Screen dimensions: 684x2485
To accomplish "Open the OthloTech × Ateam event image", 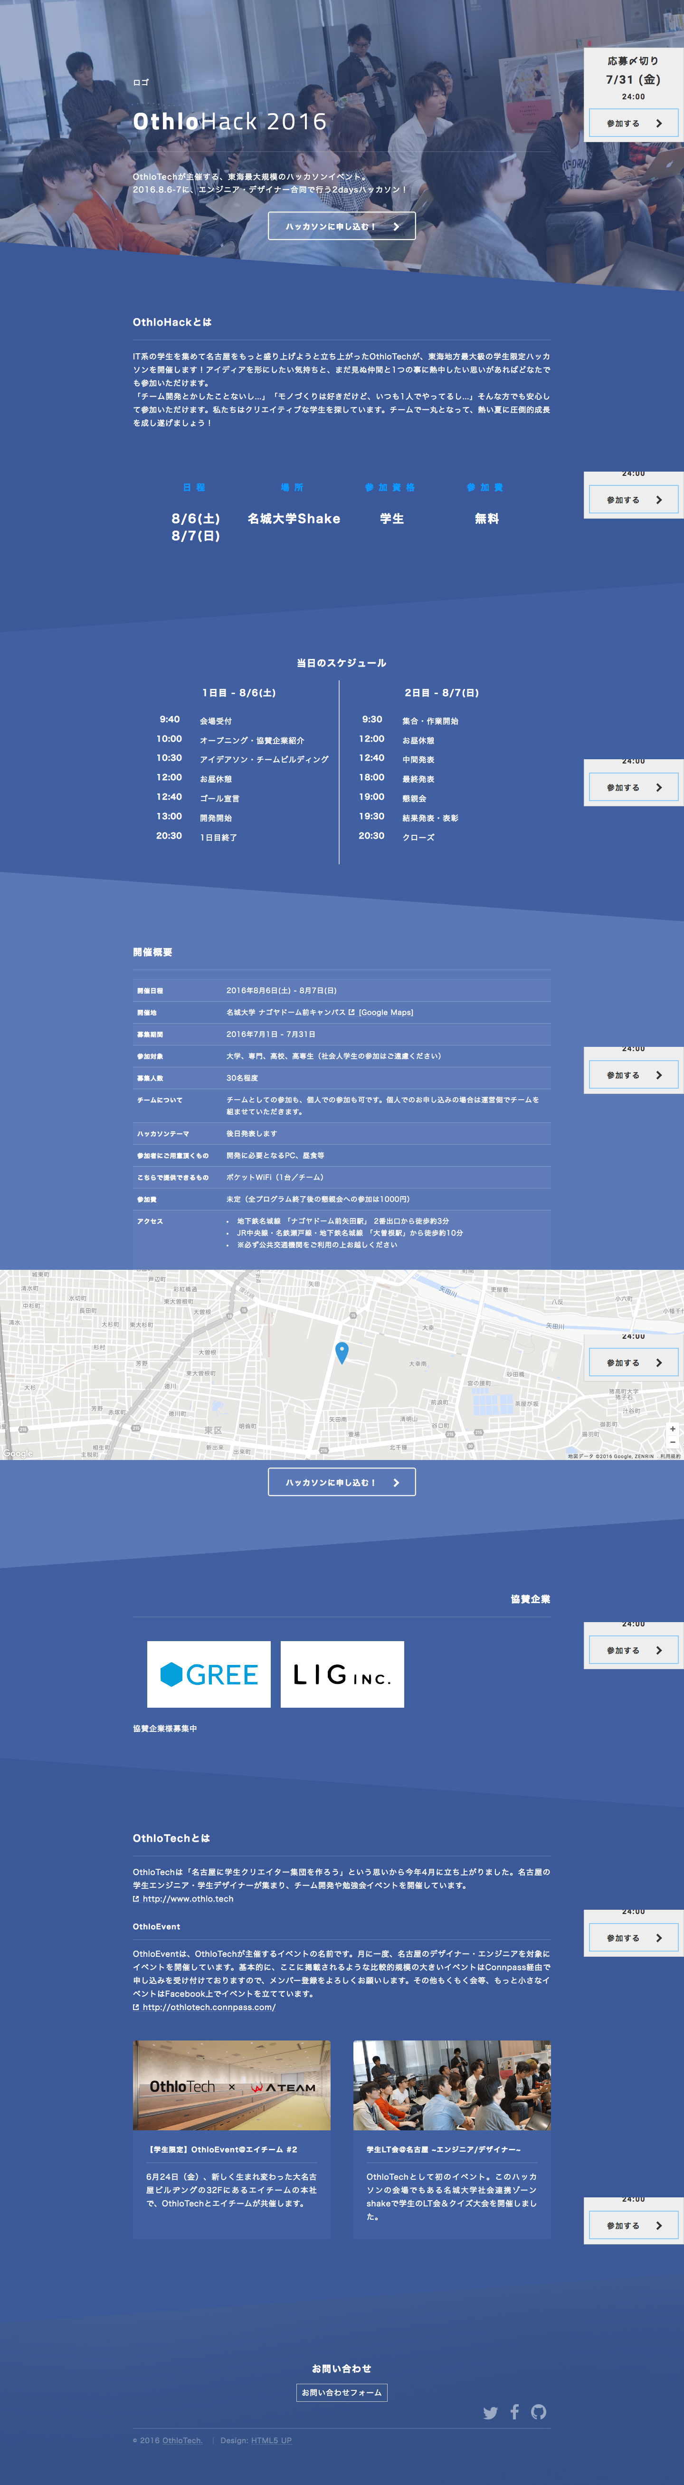I will point(231,2086).
